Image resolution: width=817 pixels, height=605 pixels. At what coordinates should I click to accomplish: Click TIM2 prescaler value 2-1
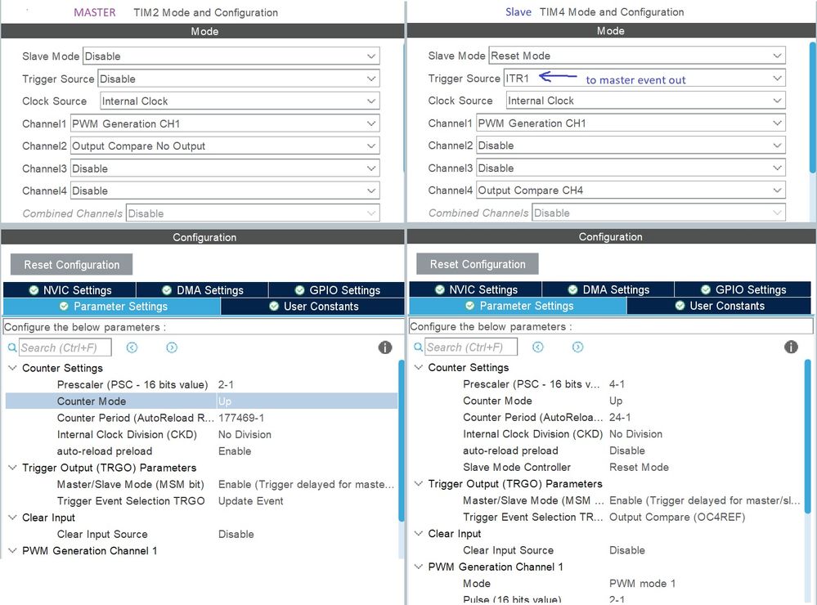(x=226, y=384)
